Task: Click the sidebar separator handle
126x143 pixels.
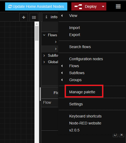Action: coord(40,94)
